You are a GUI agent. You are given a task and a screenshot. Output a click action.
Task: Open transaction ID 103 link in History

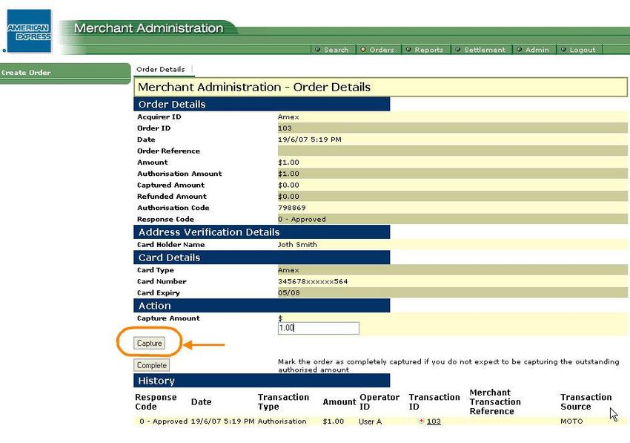click(x=434, y=421)
